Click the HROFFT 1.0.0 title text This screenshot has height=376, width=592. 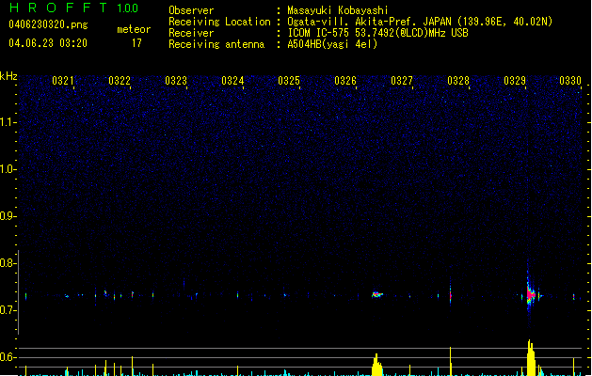coord(73,8)
